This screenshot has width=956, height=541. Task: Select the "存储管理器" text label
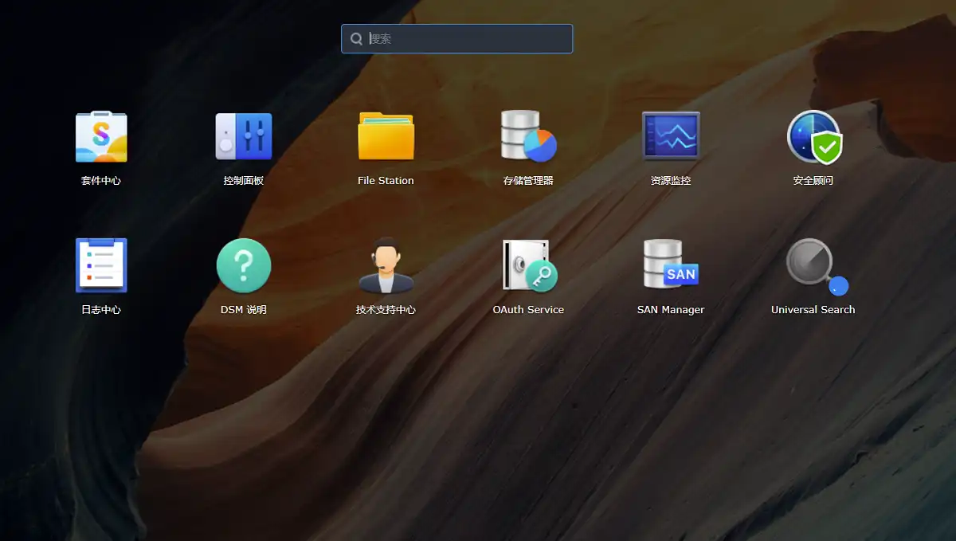[x=528, y=181]
